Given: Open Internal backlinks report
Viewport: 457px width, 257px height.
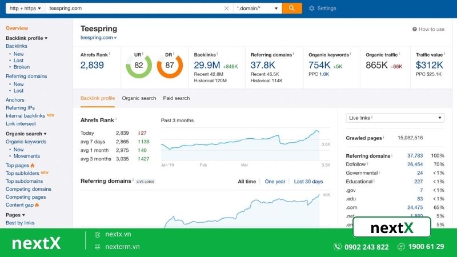Looking at the screenshot, I should pyautogui.click(x=25, y=116).
